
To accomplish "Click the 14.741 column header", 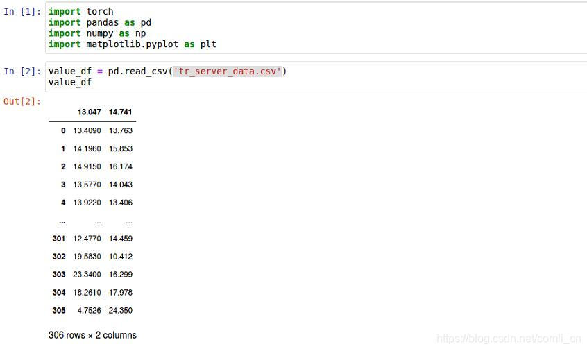I will (121, 112).
